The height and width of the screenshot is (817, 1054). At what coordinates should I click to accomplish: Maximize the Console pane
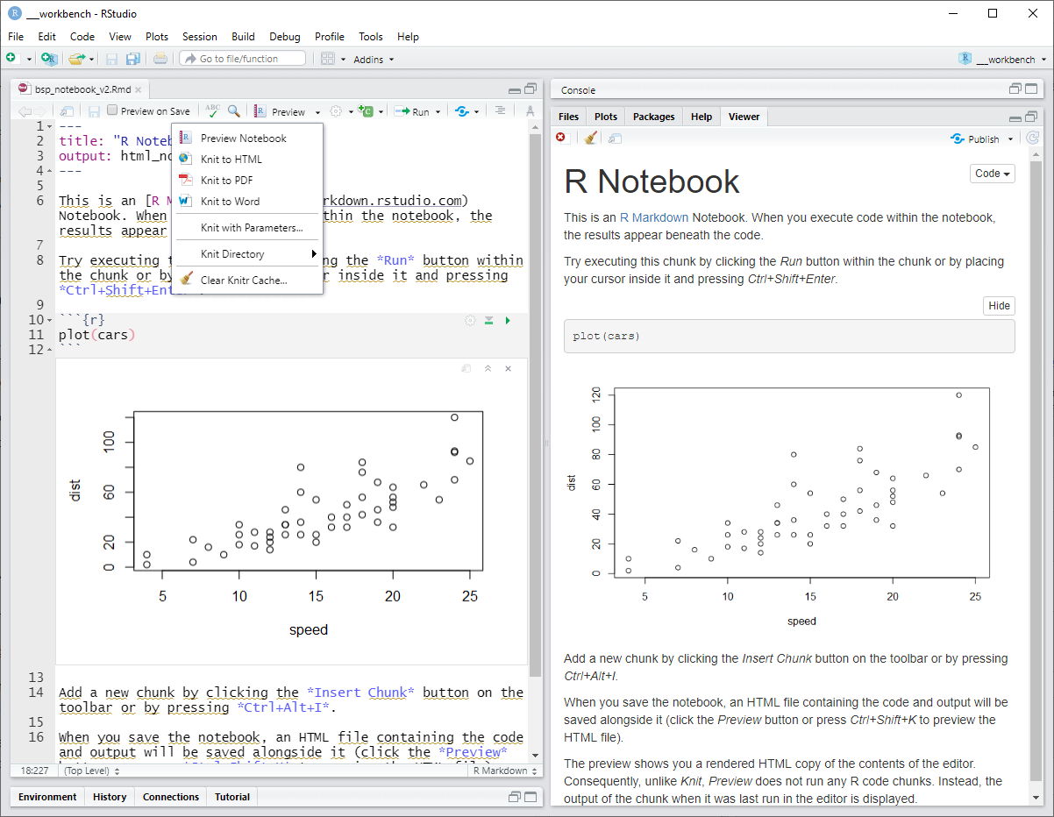(x=1032, y=89)
